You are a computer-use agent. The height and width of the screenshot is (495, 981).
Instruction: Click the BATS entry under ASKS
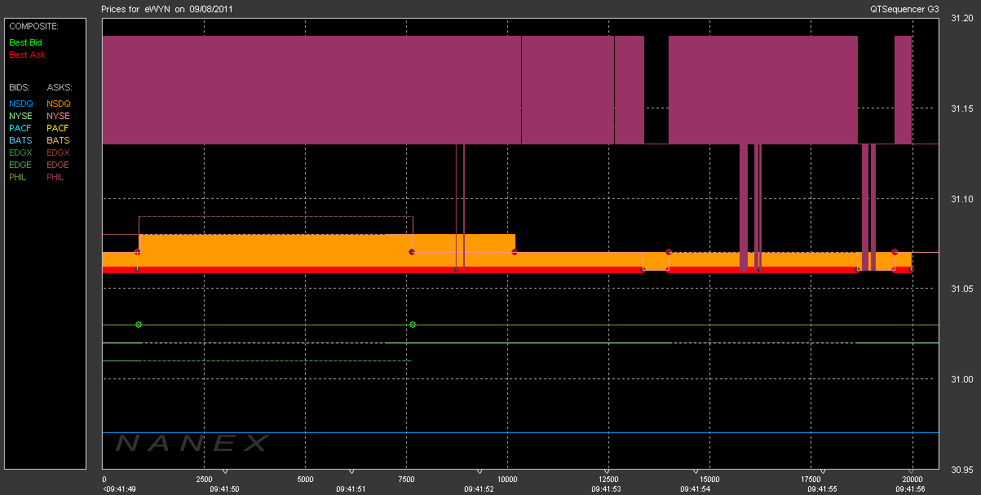click(x=59, y=140)
